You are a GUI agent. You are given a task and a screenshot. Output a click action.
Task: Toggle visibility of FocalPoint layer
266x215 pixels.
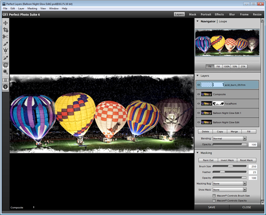(198, 103)
